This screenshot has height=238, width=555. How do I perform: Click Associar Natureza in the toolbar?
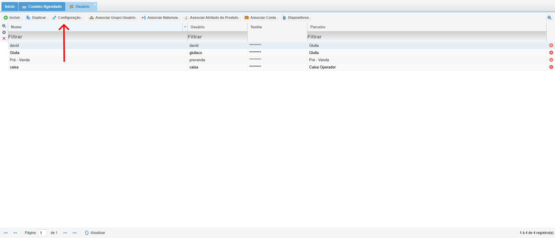(x=160, y=18)
